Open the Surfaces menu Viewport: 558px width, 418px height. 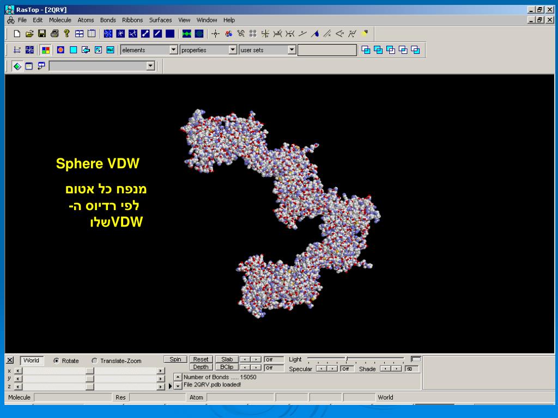pos(160,20)
